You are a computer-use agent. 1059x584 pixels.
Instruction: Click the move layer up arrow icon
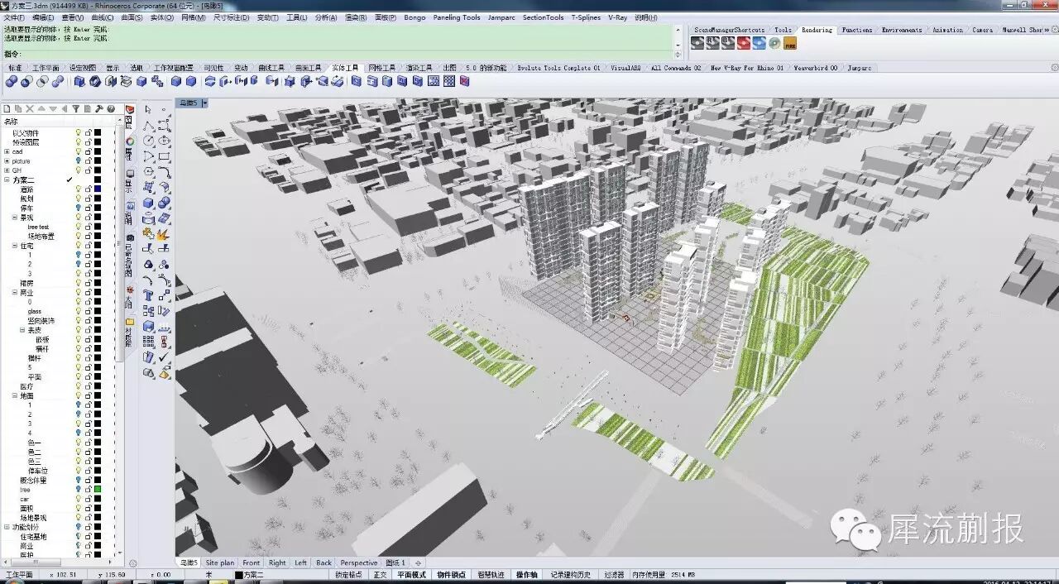[x=41, y=108]
